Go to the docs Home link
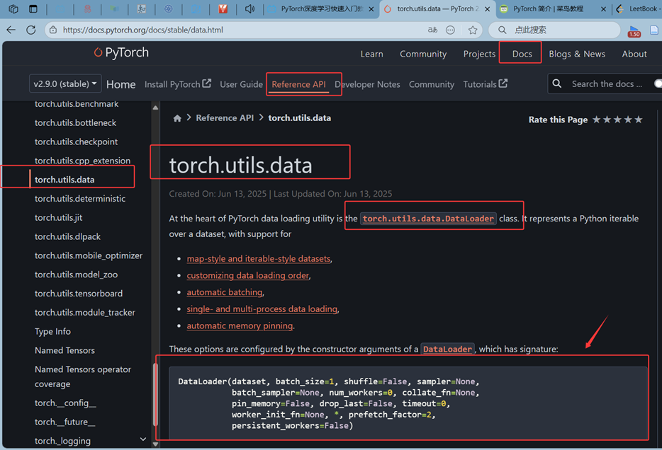 click(120, 84)
